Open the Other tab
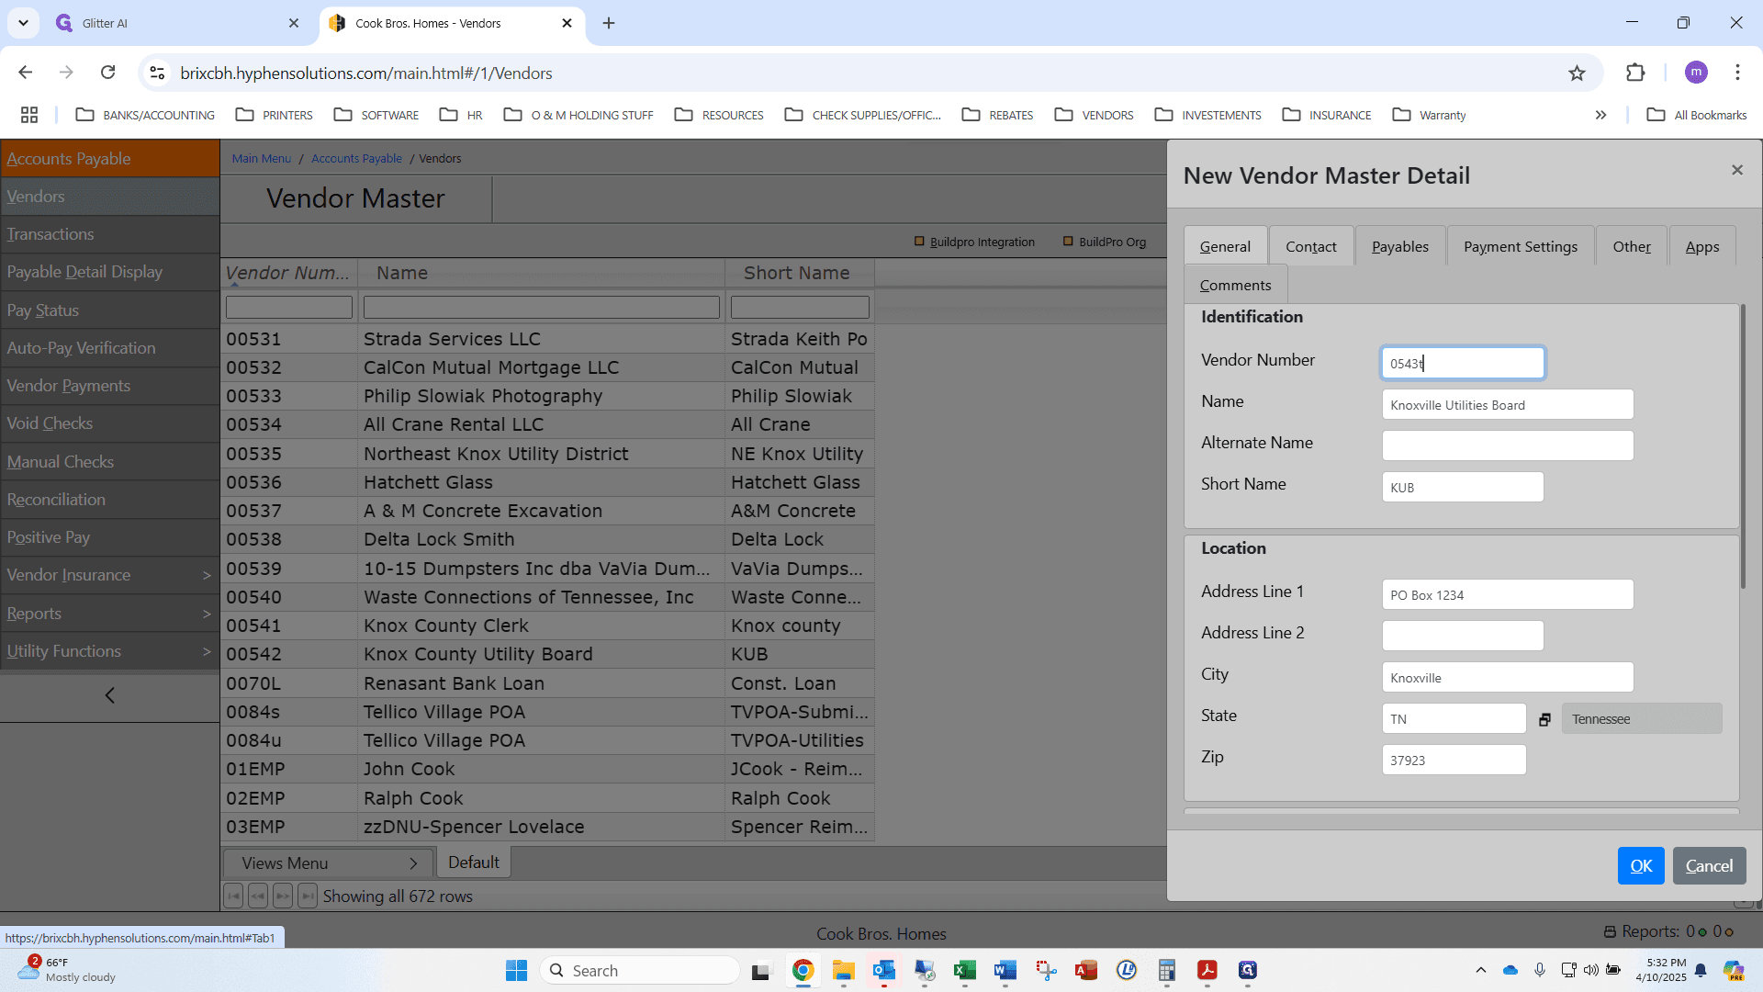This screenshot has width=1763, height=992. coord(1631,246)
